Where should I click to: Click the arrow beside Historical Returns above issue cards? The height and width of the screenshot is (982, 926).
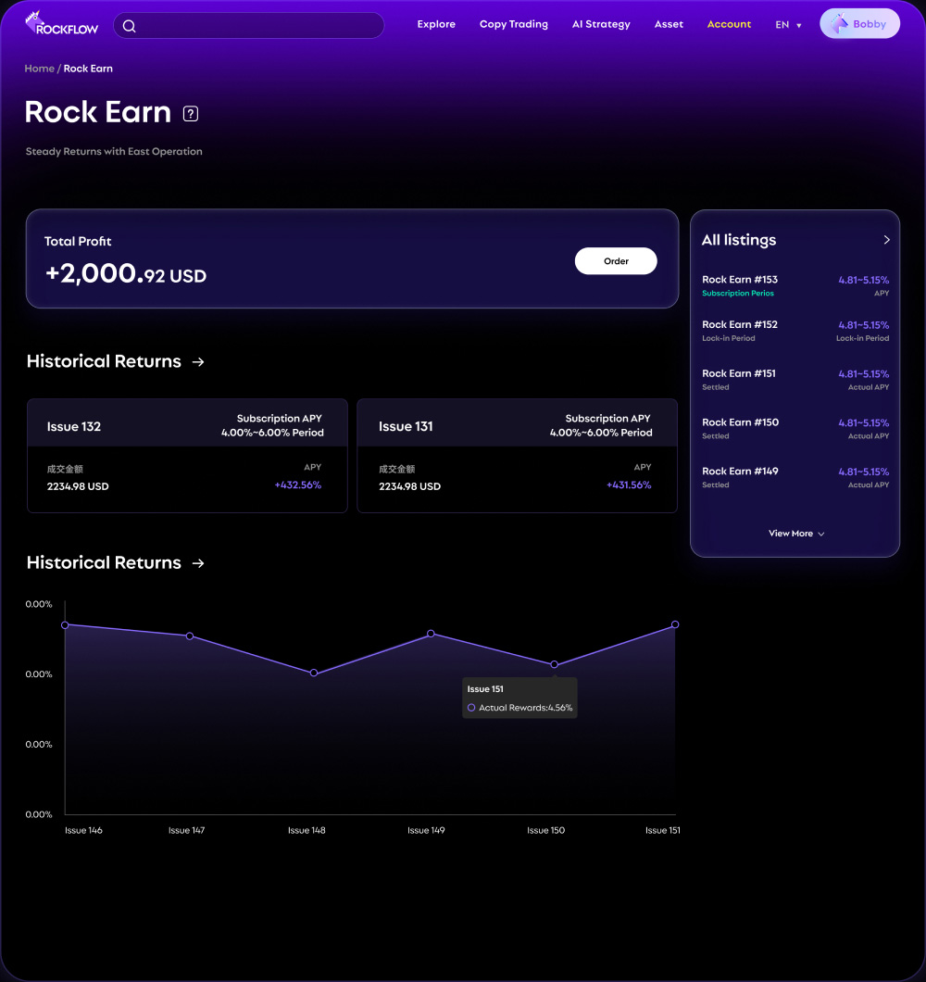coord(198,362)
